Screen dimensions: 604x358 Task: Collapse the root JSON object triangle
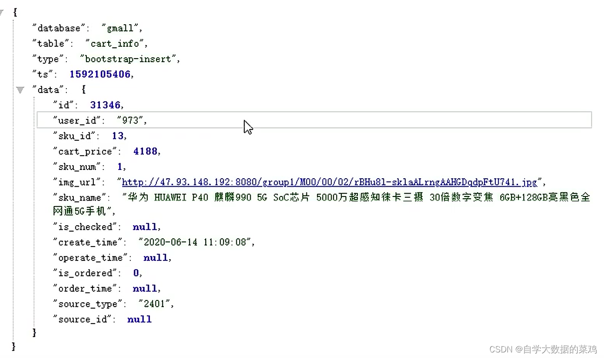click(x=1, y=13)
